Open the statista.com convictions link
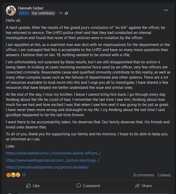This screenshot has width=176, height=194. 53,153
